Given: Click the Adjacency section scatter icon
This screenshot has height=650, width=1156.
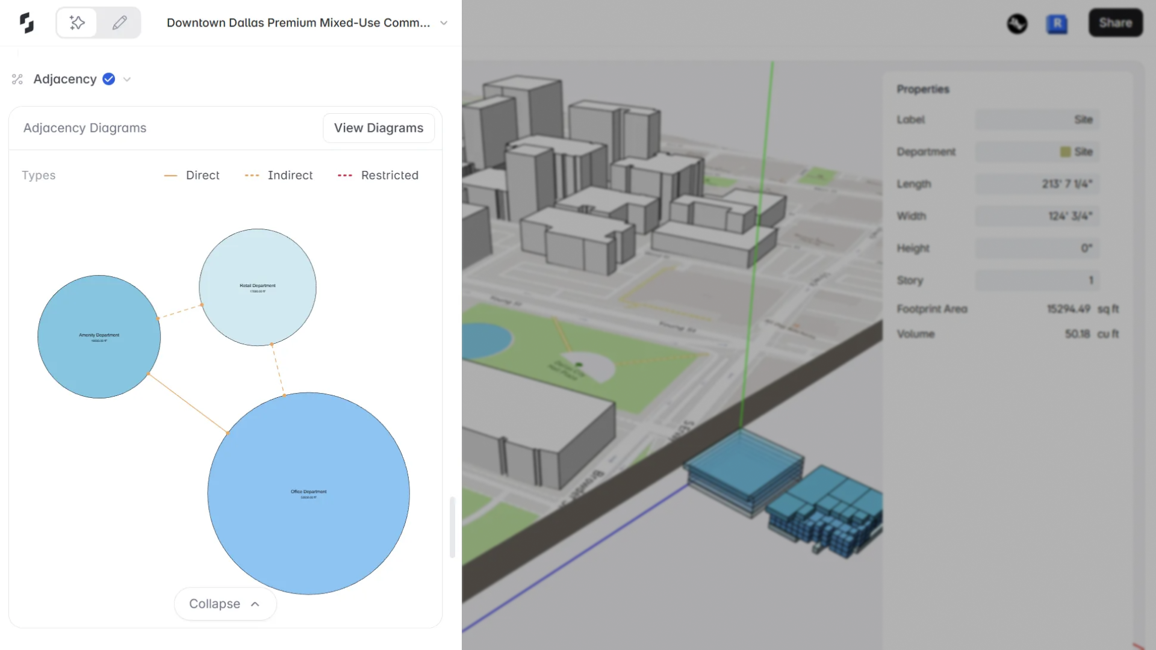Looking at the screenshot, I should coord(17,79).
